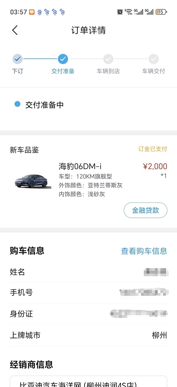Viewport: 177px width, 387px height.
Task: Select the 交付准备 step label
Action: pos(63,71)
